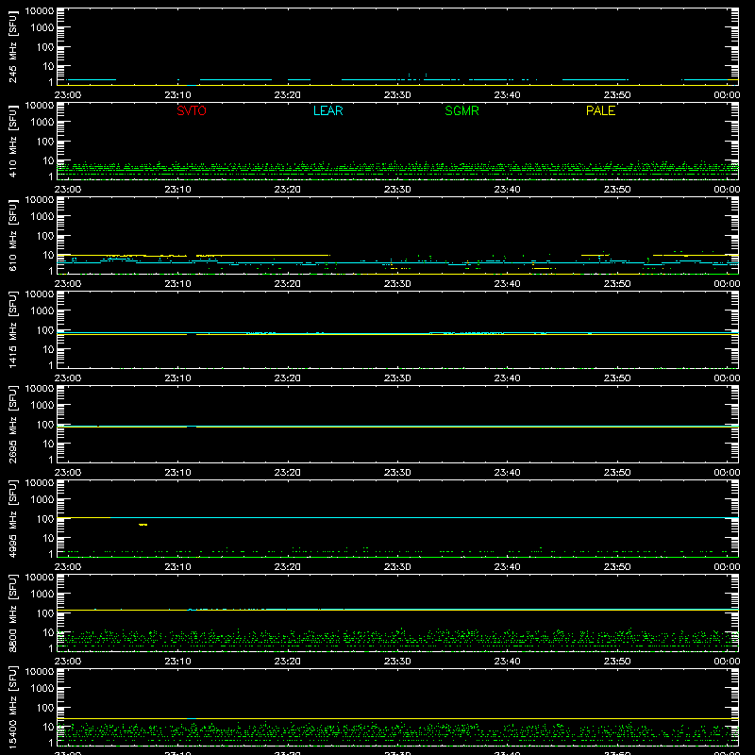
Task: Click 23:30 time label under 1415 MHz panel
Action: [x=397, y=378]
